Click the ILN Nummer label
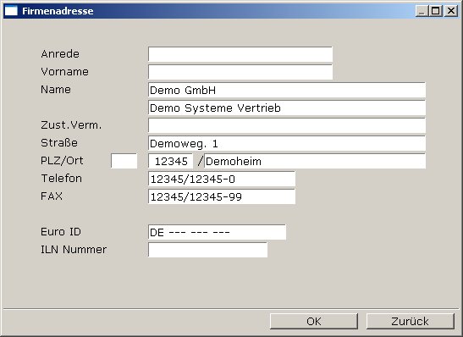 [74, 250]
